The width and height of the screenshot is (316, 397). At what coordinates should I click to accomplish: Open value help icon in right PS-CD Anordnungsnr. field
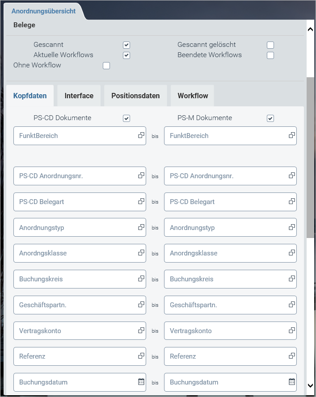point(291,176)
